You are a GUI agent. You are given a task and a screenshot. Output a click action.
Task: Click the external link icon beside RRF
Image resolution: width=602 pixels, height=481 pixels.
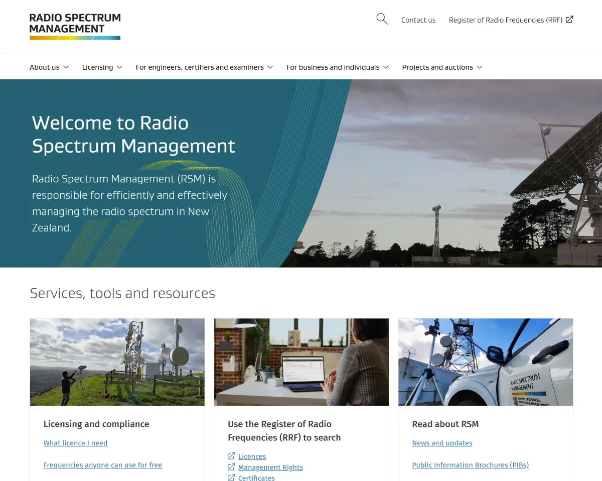click(x=569, y=19)
